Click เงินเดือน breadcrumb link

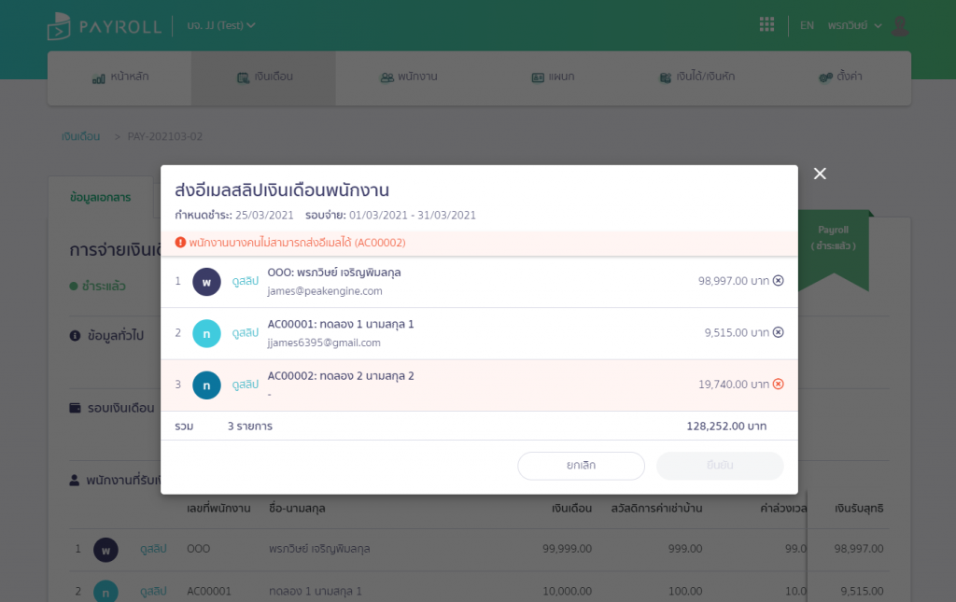(x=80, y=136)
